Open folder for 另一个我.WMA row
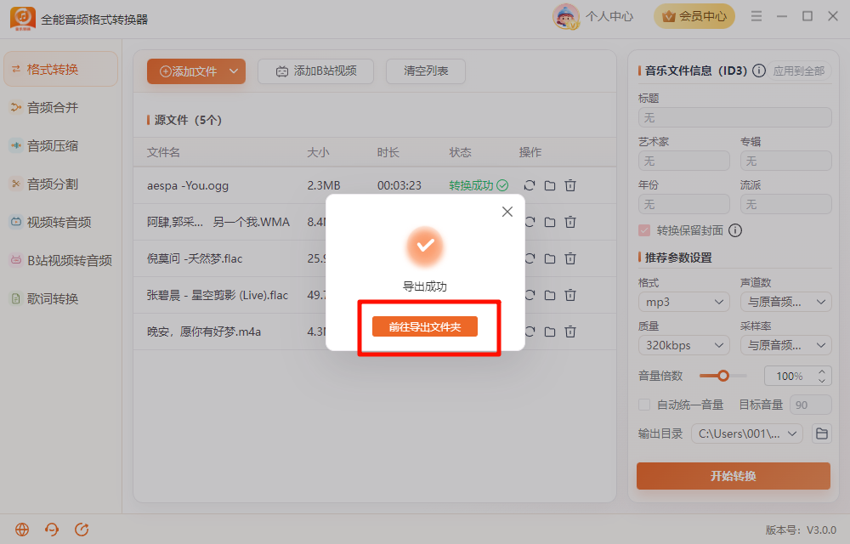The width and height of the screenshot is (850, 544). pyautogui.click(x=550, y=222)
